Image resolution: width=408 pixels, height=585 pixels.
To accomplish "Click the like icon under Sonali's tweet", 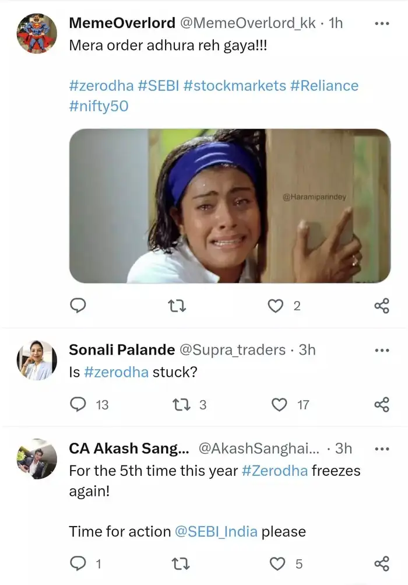I will (x=279, y=404).
